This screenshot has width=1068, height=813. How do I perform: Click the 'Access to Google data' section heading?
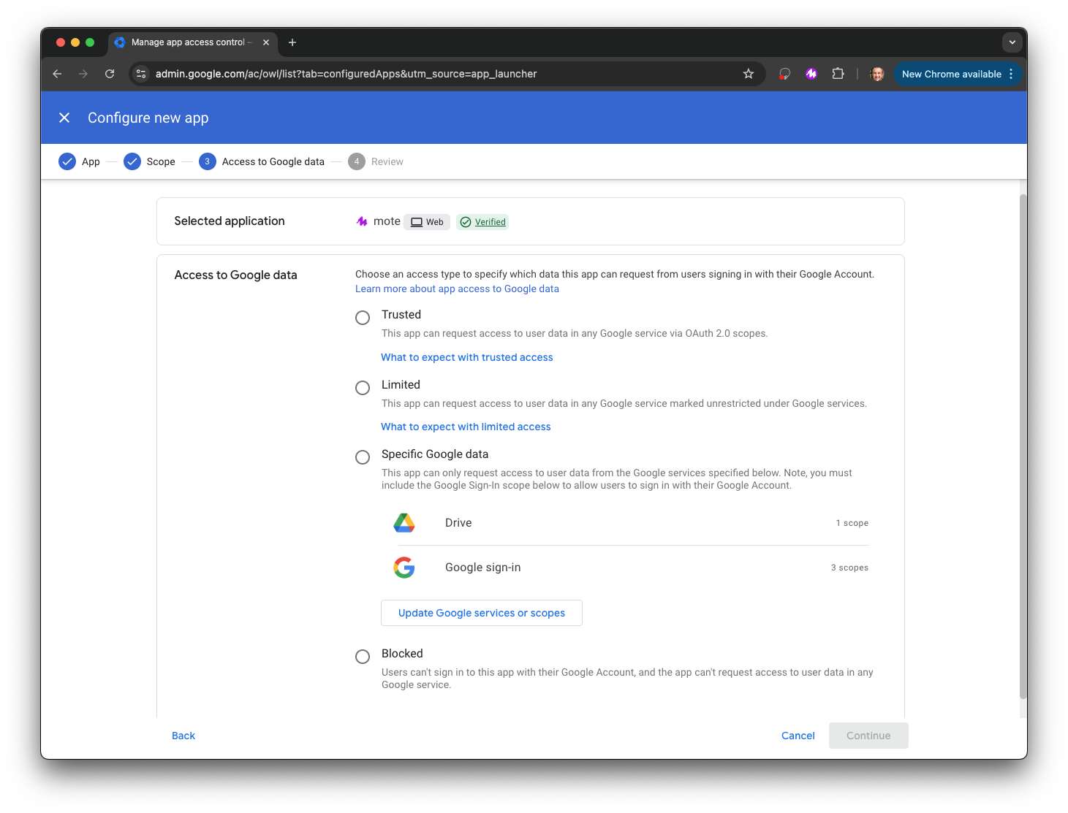tap(235, 275)
